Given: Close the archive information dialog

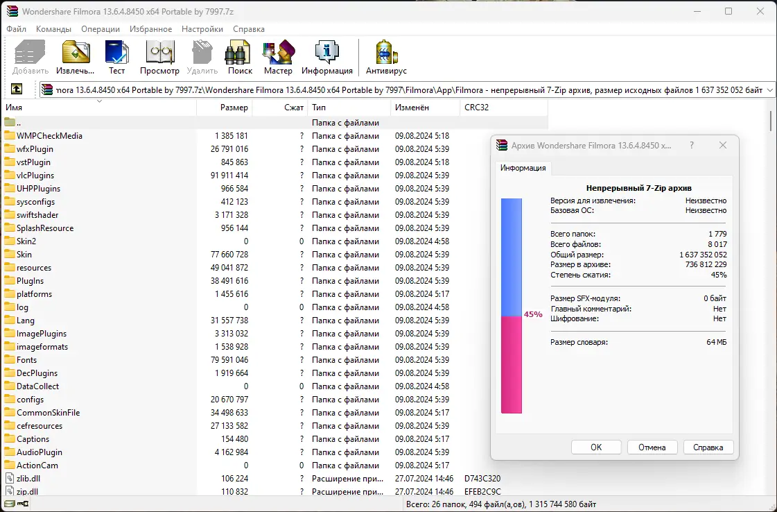Looking at the screenshot, I should click(723, 145).
